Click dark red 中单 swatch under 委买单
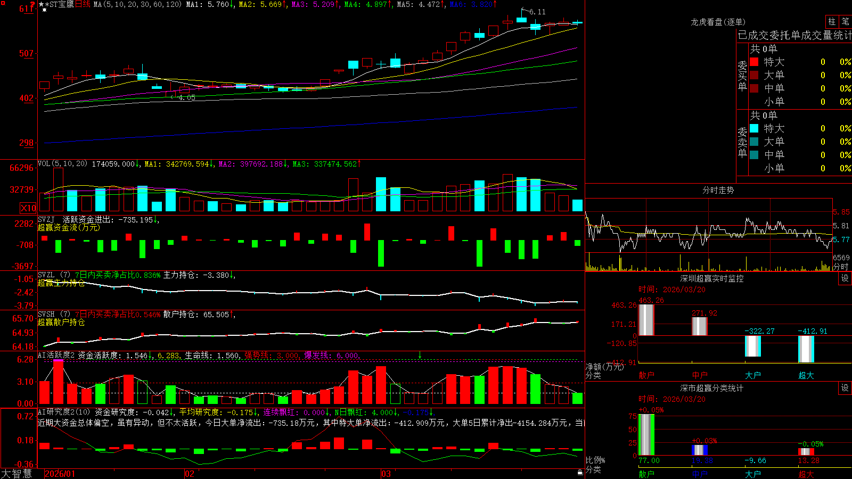This screenshot has height=479, width=852. tap(754, 88)
